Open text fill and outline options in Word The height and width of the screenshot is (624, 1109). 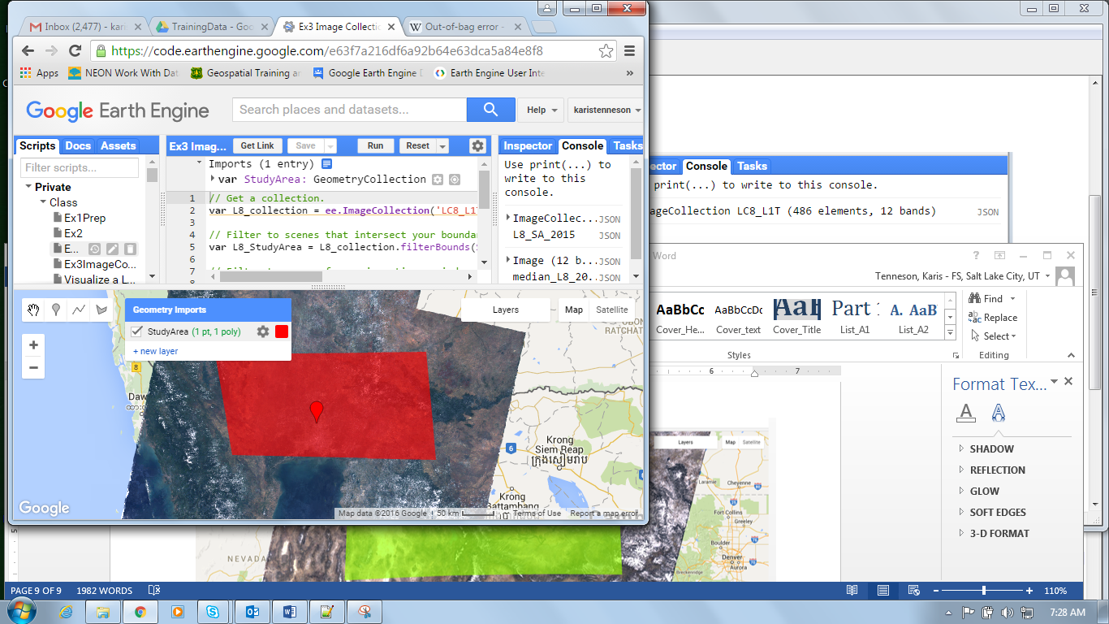tap(966, 413)
